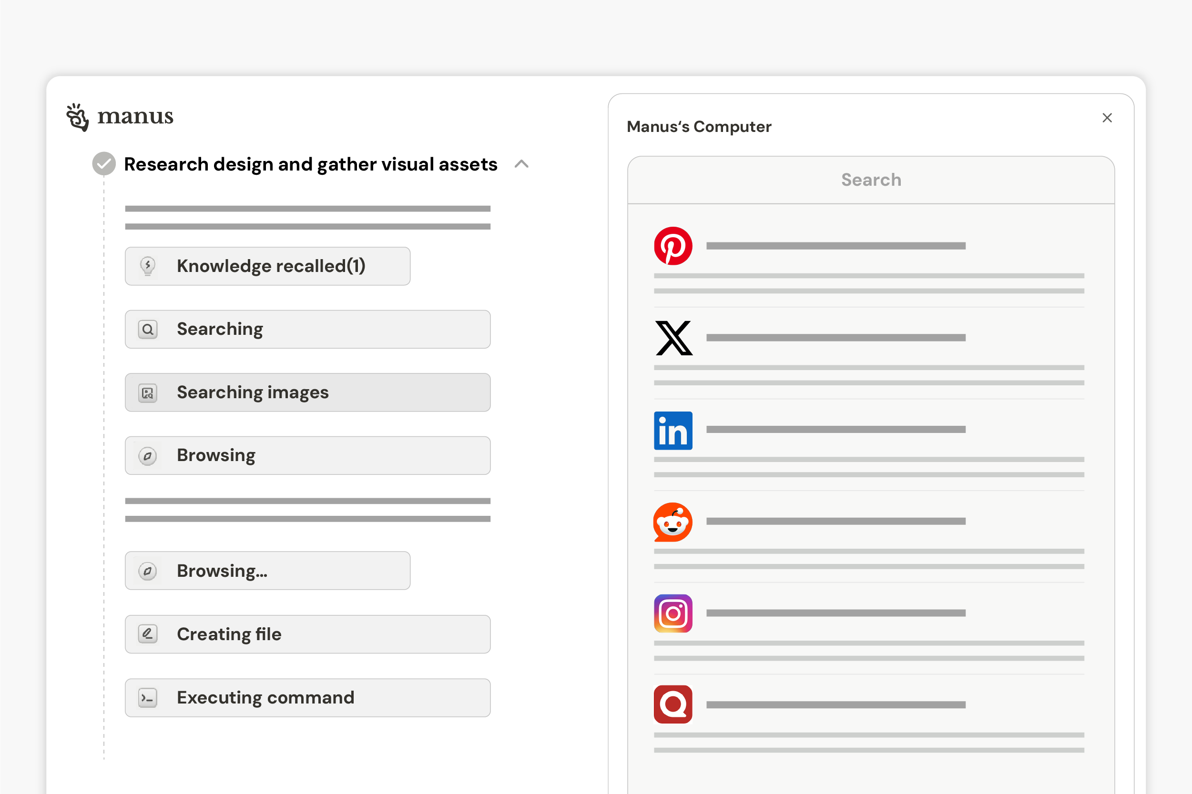Click the Research design and gather title
This screenshot has height=794, width=1192.
[310, 164]
